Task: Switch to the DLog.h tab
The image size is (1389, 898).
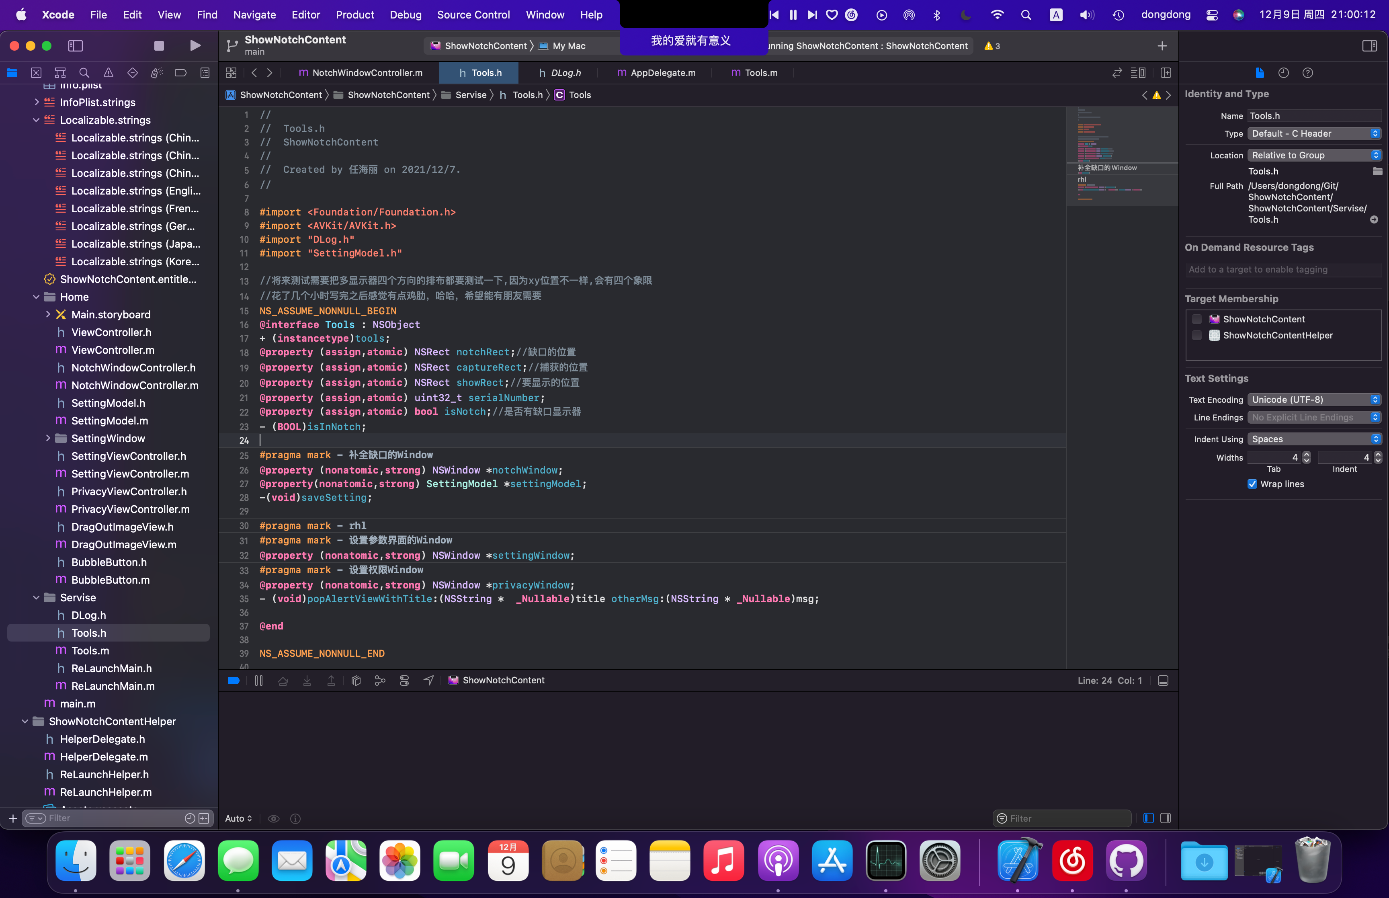Action: [560, 73]
